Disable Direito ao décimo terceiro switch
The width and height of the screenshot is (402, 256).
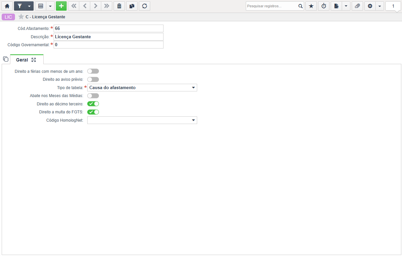pos(93,104)
